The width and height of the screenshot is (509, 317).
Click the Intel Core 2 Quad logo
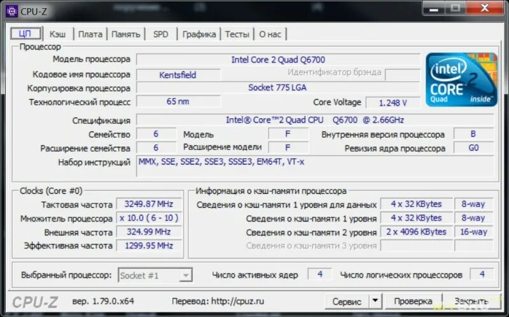click(461, 80)
